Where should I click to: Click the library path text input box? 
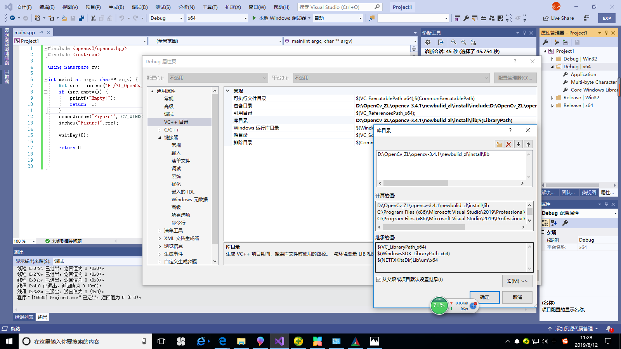451,165
